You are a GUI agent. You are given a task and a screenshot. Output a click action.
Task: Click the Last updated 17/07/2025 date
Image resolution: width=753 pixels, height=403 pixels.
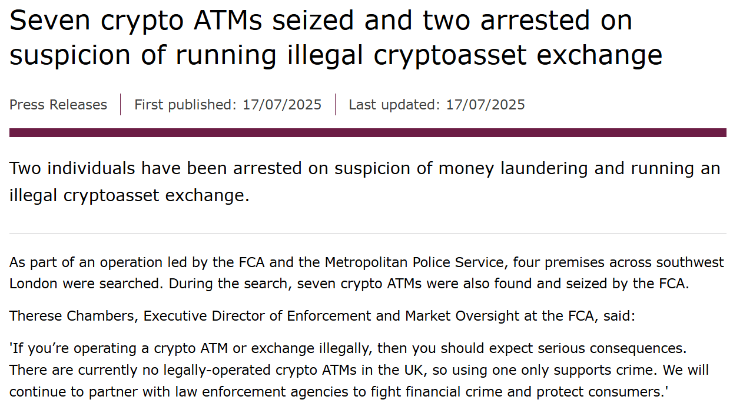437,105
